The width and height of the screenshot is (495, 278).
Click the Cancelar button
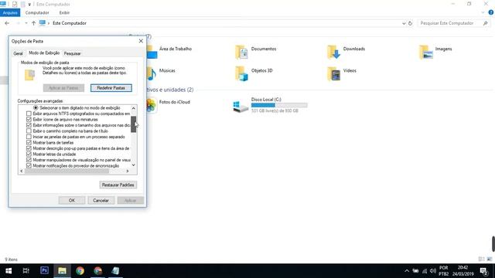[x=101, y=201]
